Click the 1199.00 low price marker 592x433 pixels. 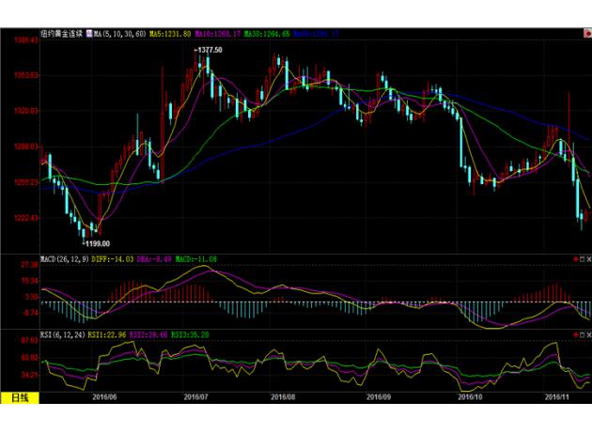coord(97,241)
